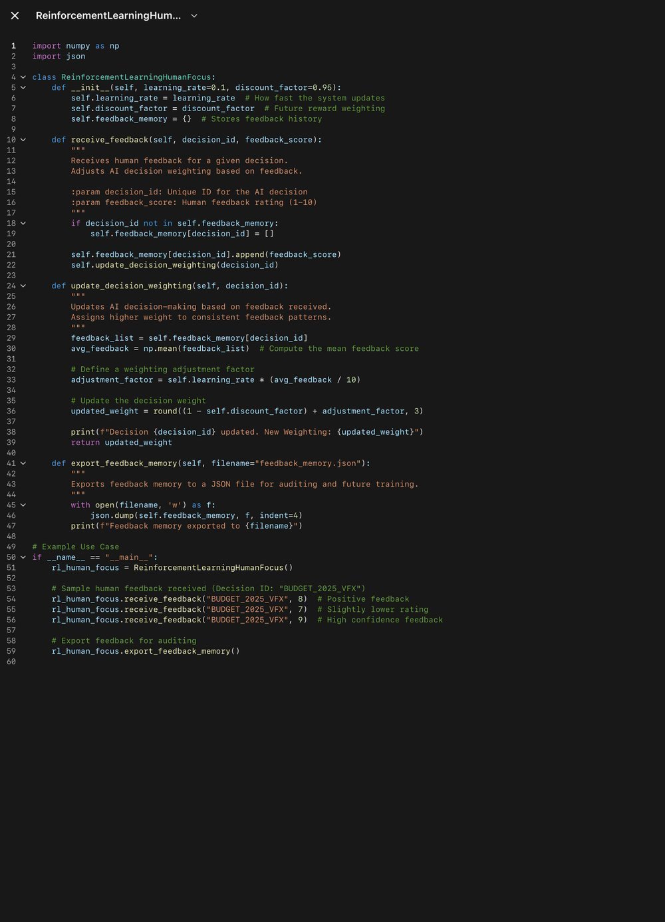
Task: Click the 'updated_weight = round(...)' line
Action: pyautogui.click(x=247, y=411)
